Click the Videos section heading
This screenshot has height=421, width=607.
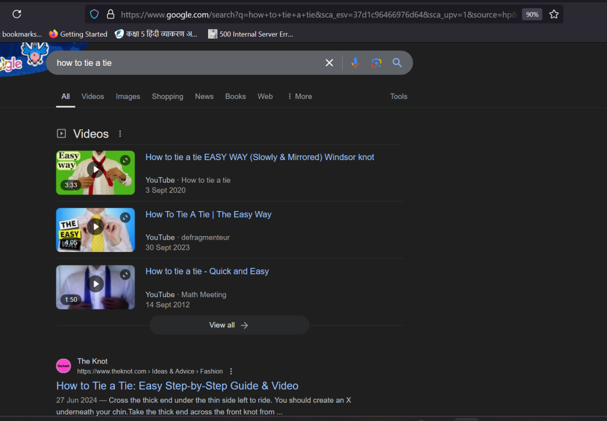coord(91,133)
